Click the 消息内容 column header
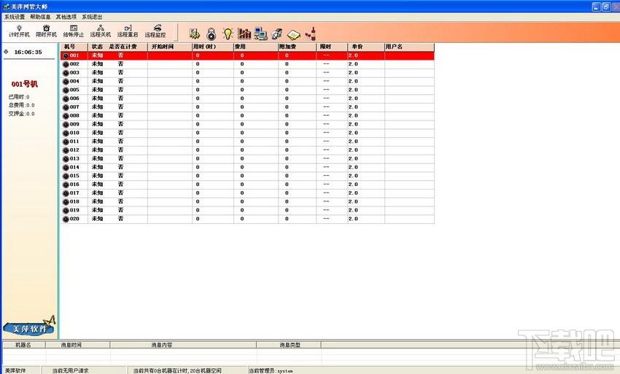Viewport: 620px width, 374px height. 162,345
